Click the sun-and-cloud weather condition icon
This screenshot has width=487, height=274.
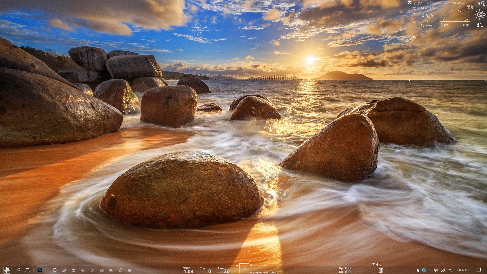480,14
